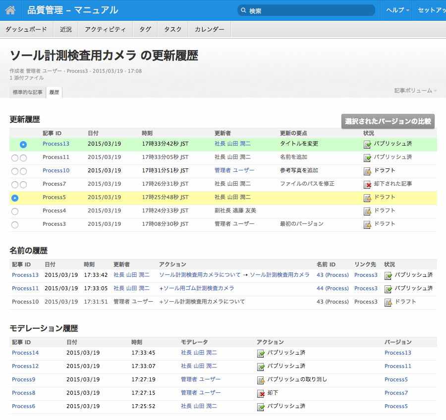
Task: Click draft status icon in Process5 update row
Action: coord(367,198)
